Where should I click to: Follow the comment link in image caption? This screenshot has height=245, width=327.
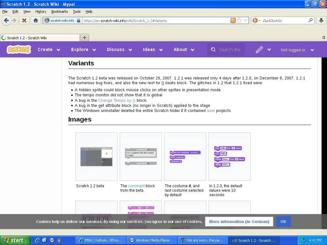(x=136, y=186)
